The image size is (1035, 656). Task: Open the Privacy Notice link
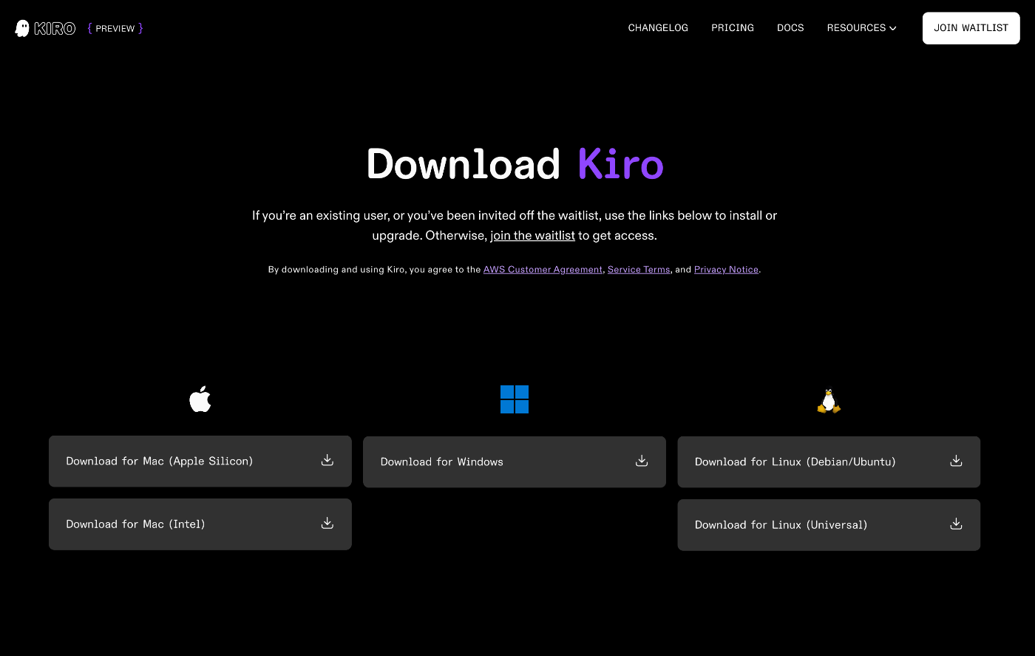[726, 269]
